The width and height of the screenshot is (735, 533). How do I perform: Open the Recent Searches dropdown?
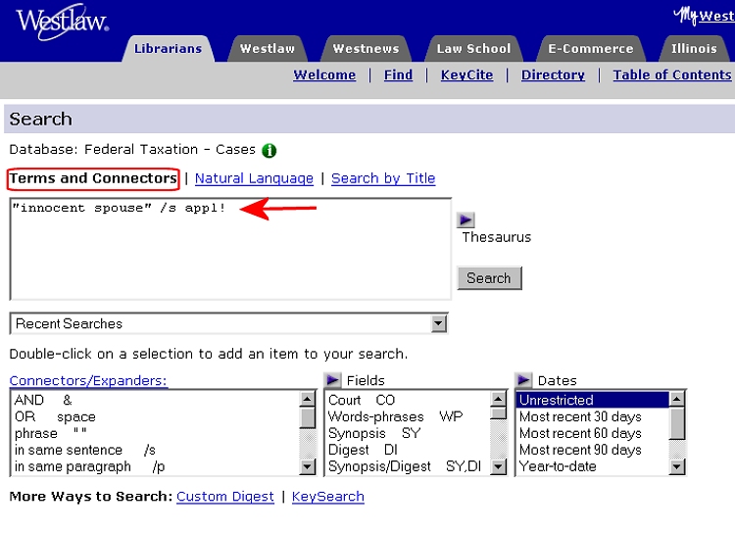point(228,323)
